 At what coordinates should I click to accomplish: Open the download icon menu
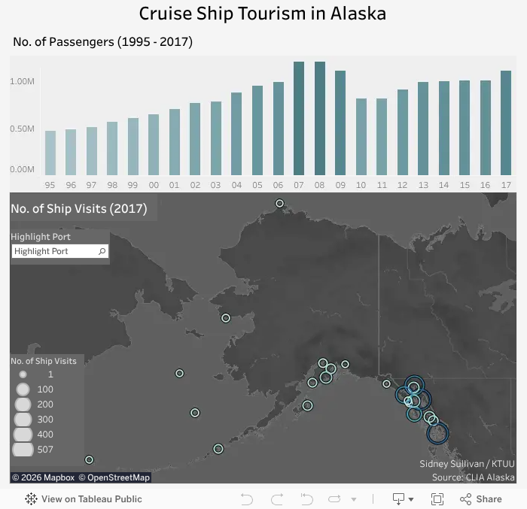point(398,499)
